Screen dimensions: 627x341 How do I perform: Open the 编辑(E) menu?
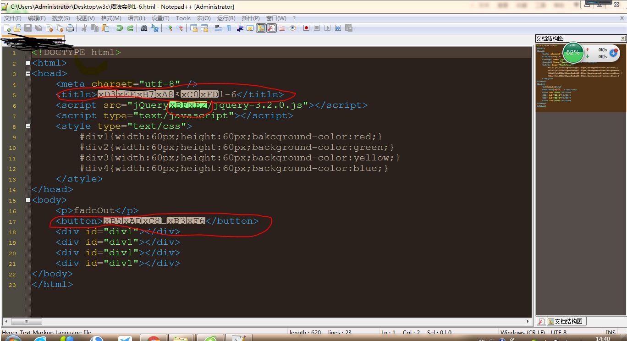click(37, 18)
